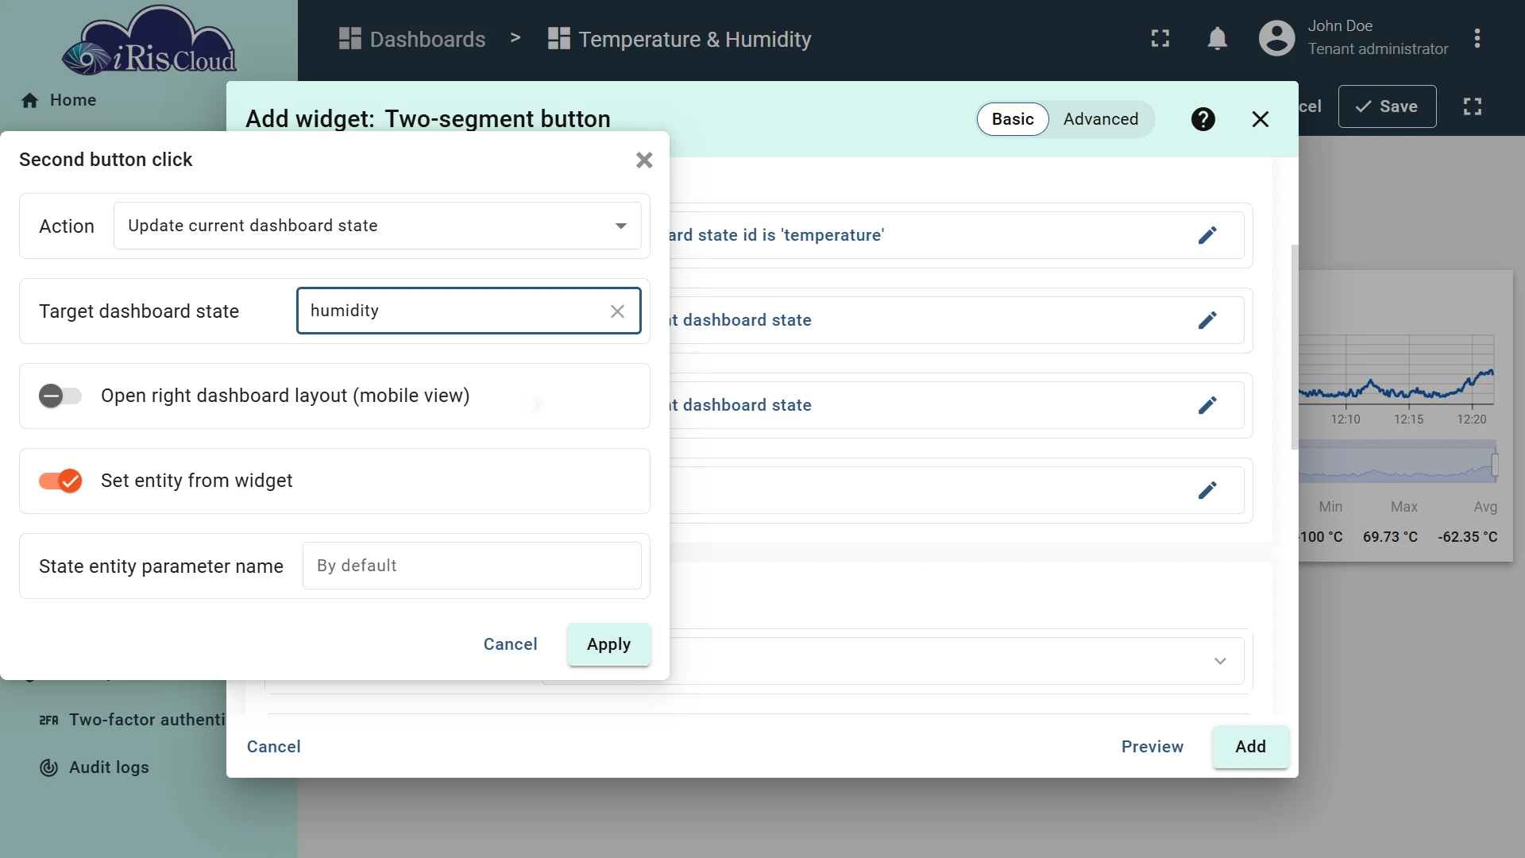Open the widget help icon

tap(1203, 119)
